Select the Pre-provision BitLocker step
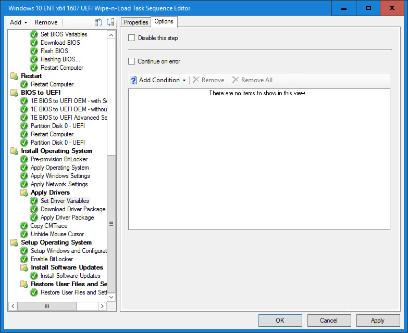Image resolution: width=408 pixels, height=333 pixels. click(x=59, y=159)
